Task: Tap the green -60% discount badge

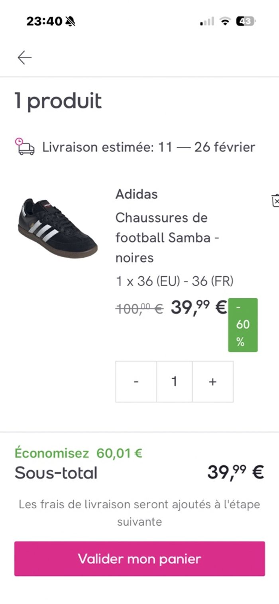Action: point(243,325)
